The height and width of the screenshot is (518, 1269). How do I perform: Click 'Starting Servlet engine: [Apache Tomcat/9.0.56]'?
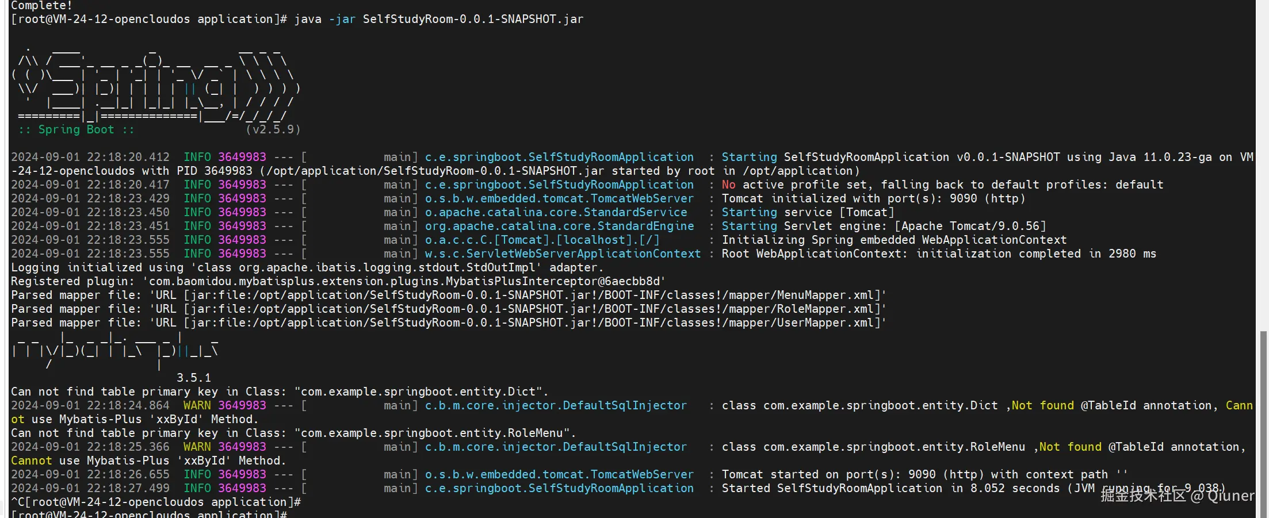click(884, 226)
